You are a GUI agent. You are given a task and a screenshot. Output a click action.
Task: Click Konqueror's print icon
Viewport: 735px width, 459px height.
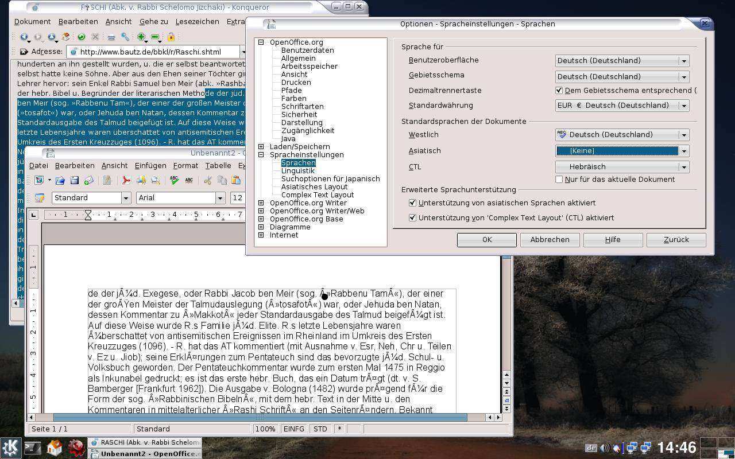(x=111, y=37)
